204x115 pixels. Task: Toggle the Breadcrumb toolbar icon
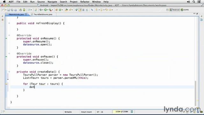point(76,10)
